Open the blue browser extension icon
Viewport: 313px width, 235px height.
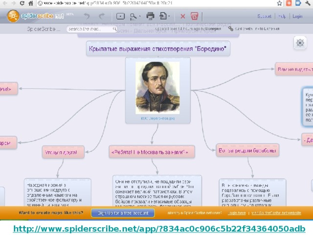coord(298,3)
